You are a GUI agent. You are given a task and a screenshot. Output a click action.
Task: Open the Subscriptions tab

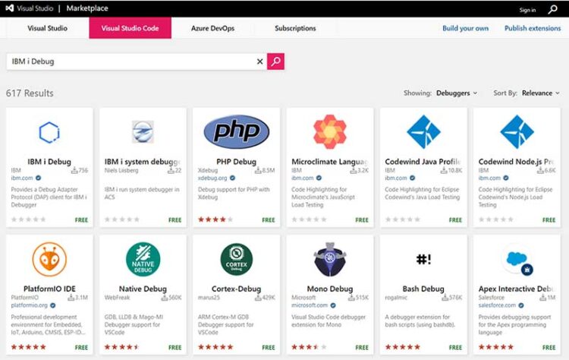click(x=295, y=28)
